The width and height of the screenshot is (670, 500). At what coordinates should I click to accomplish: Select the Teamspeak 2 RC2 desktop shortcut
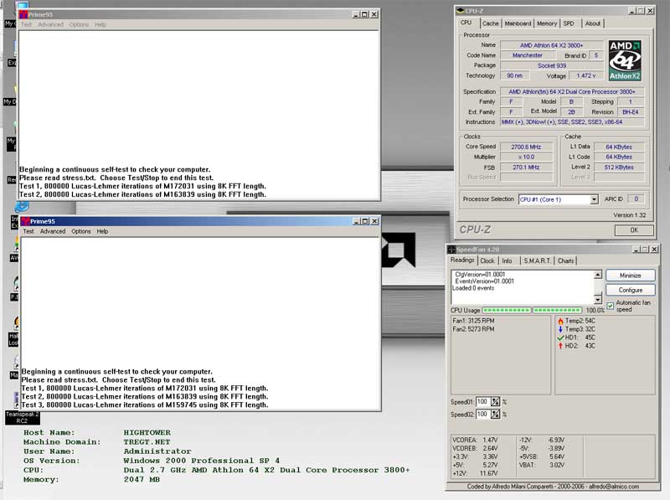[22, 417]
